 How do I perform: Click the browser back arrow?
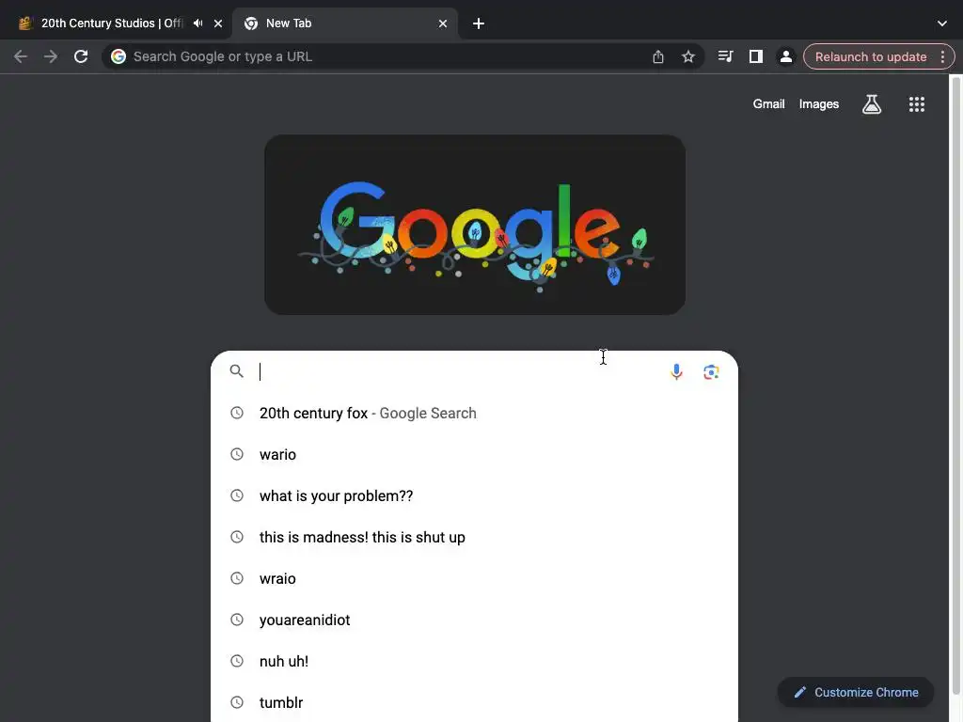click(21, 56)
